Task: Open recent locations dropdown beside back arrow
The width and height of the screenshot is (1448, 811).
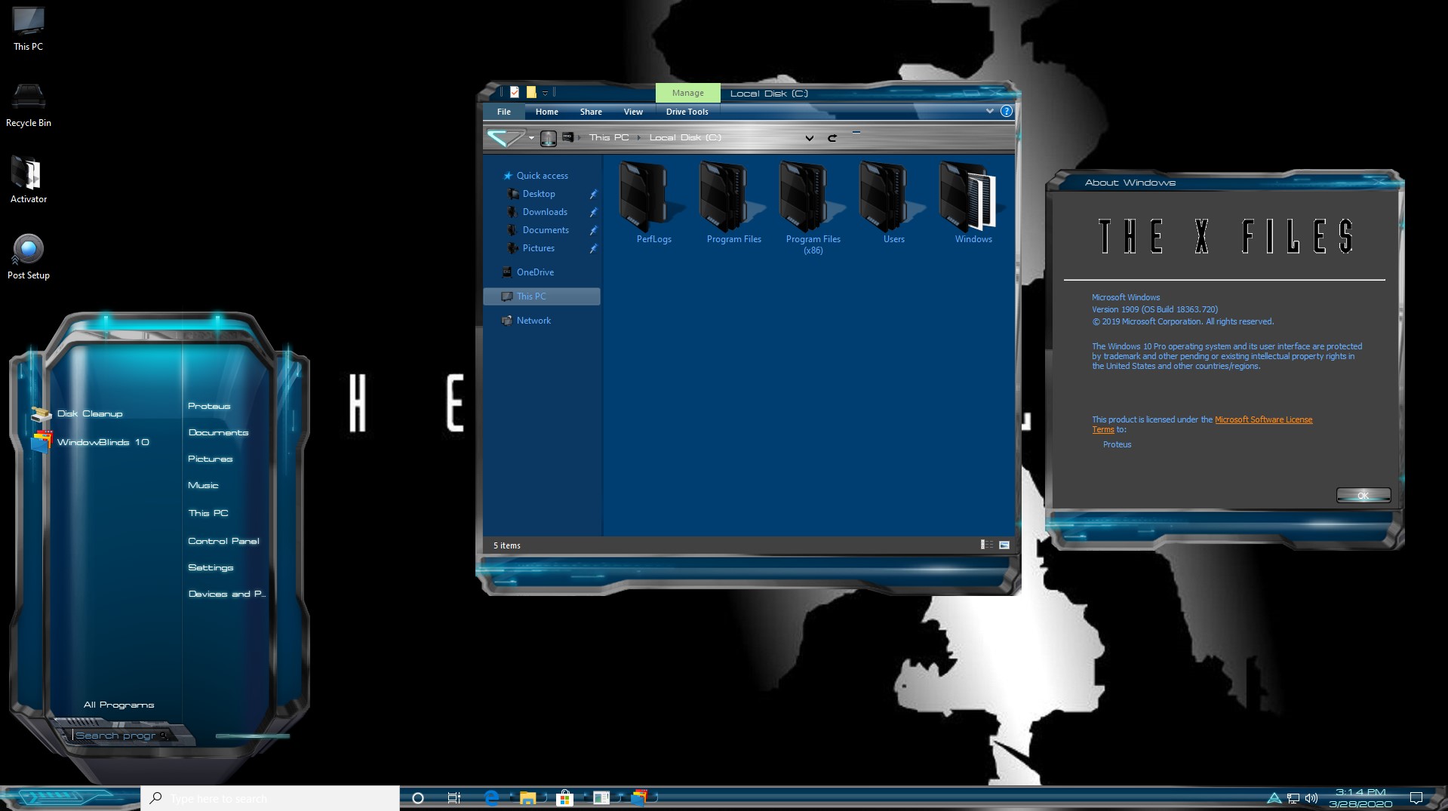Action: pyautogui.click(x=531, y=138)
